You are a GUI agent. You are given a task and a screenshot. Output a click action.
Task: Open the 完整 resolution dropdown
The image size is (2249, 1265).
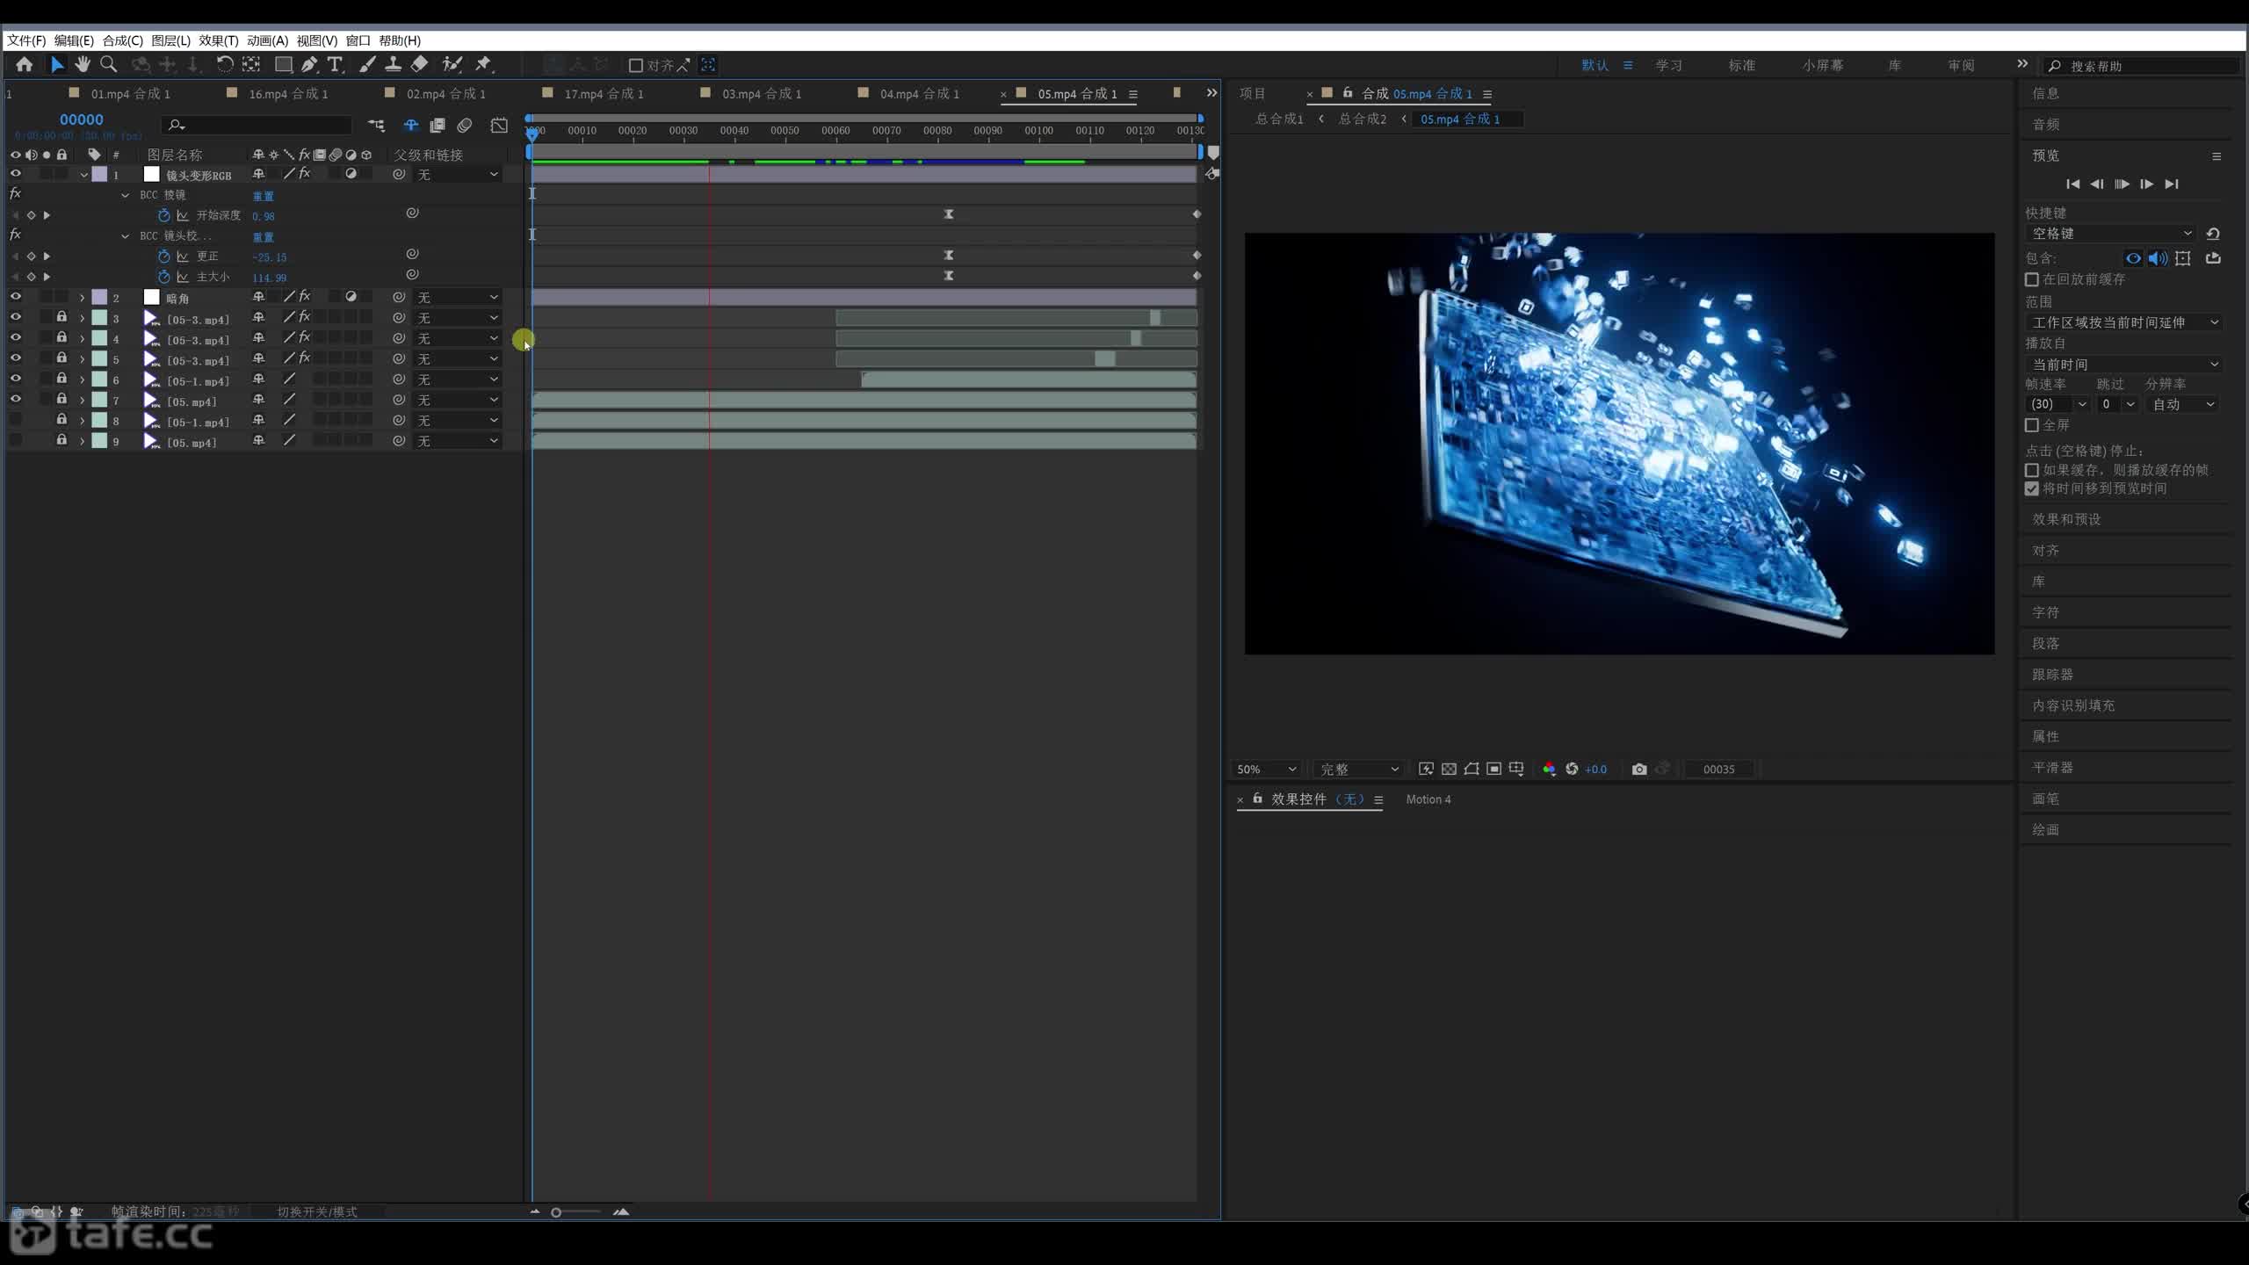coord(1358,769)
